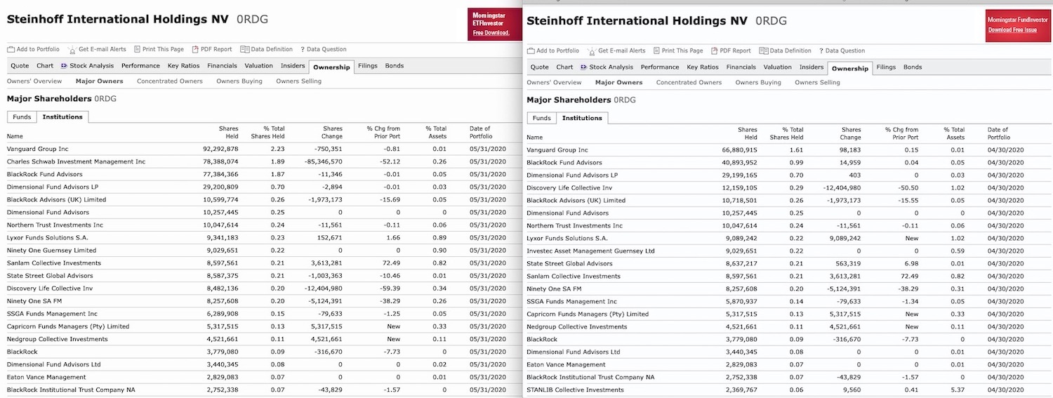Click Charles Schwab Investment Management Inc row

(x=76, y=162)
